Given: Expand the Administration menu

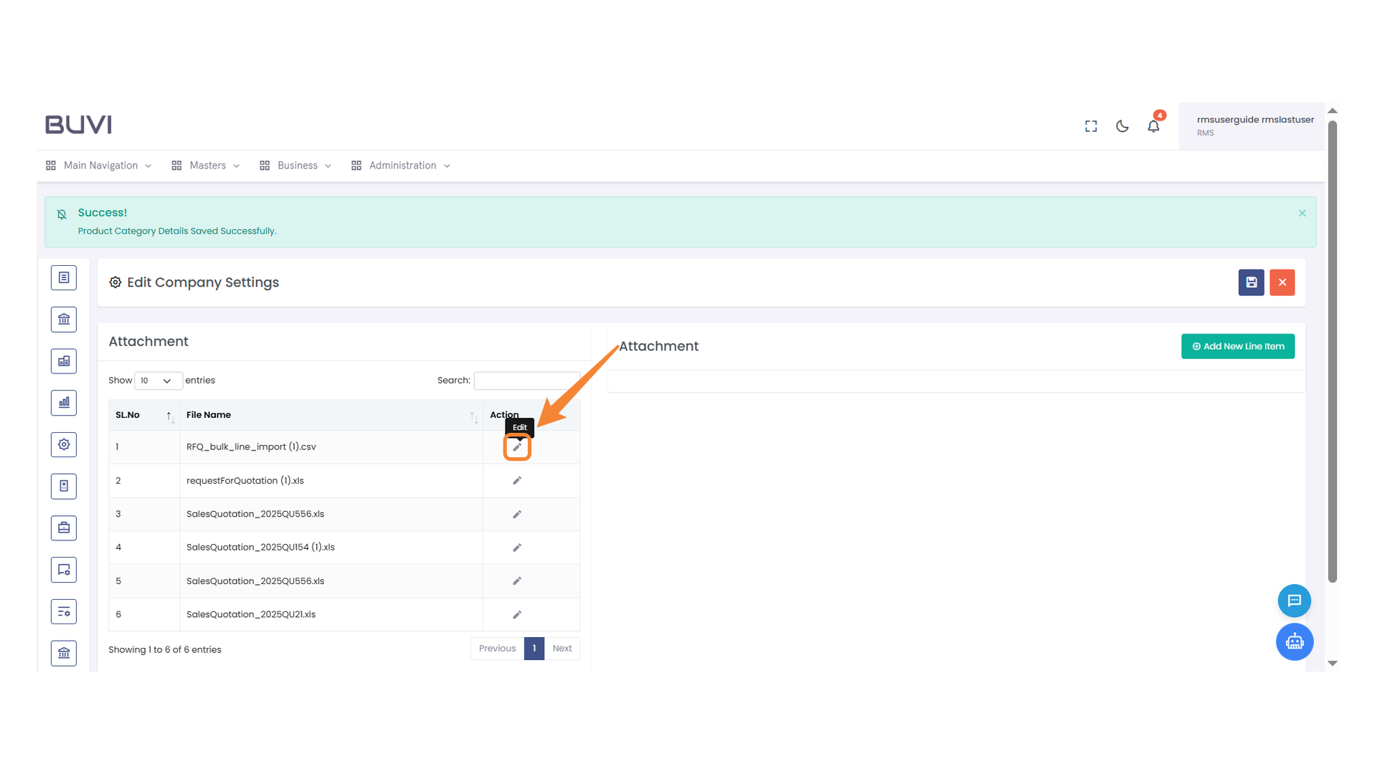Looking at the screenshot, I should tap(401, 166).
